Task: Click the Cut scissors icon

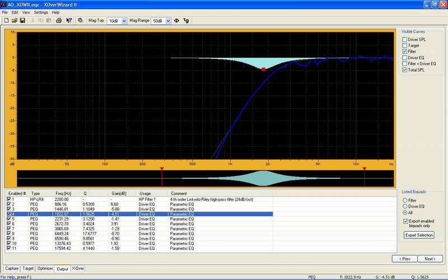Action: pos(32,21)
